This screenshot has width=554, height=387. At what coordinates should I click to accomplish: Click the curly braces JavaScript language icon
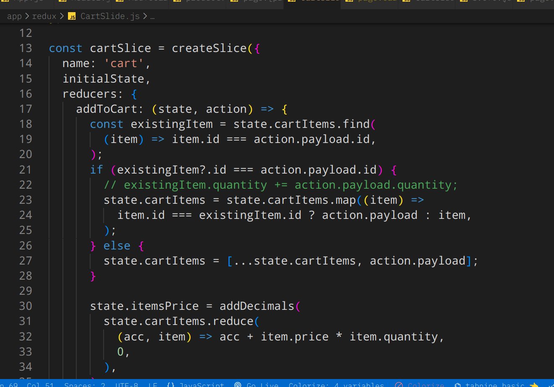pos(171,384)
